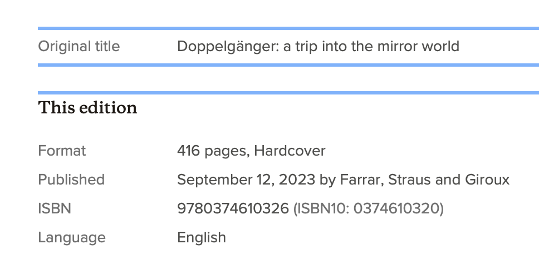This screenshot has width=539, height=279.
Task: Click the "English" language value
Action: [202, 237]
